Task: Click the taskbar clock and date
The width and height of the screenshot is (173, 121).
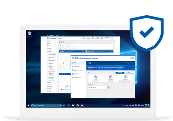Action: (147, 105)
